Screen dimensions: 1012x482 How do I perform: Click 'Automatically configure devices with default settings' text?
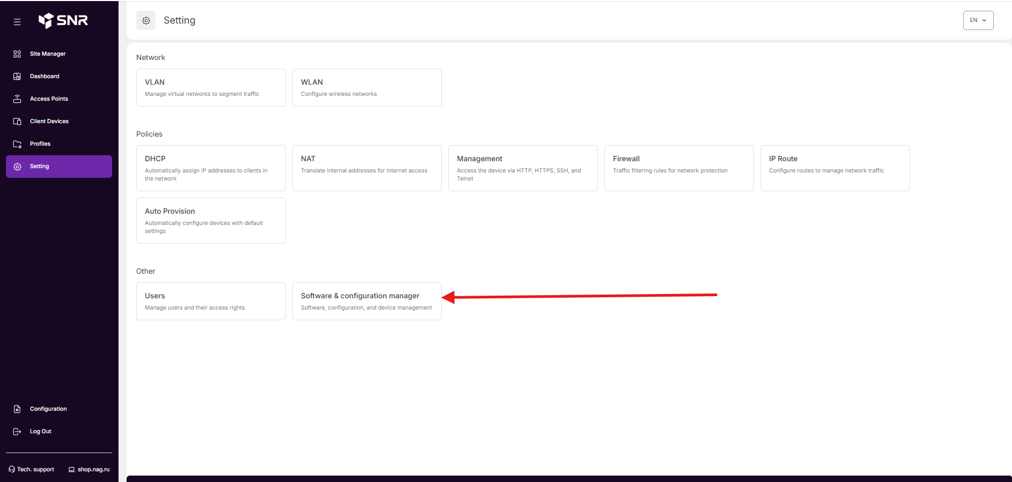(x=204, y=227)
